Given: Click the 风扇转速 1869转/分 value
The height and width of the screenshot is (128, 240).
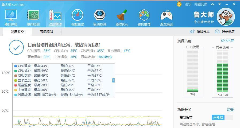Looking at the screenshot, I should tap(104, 57).
